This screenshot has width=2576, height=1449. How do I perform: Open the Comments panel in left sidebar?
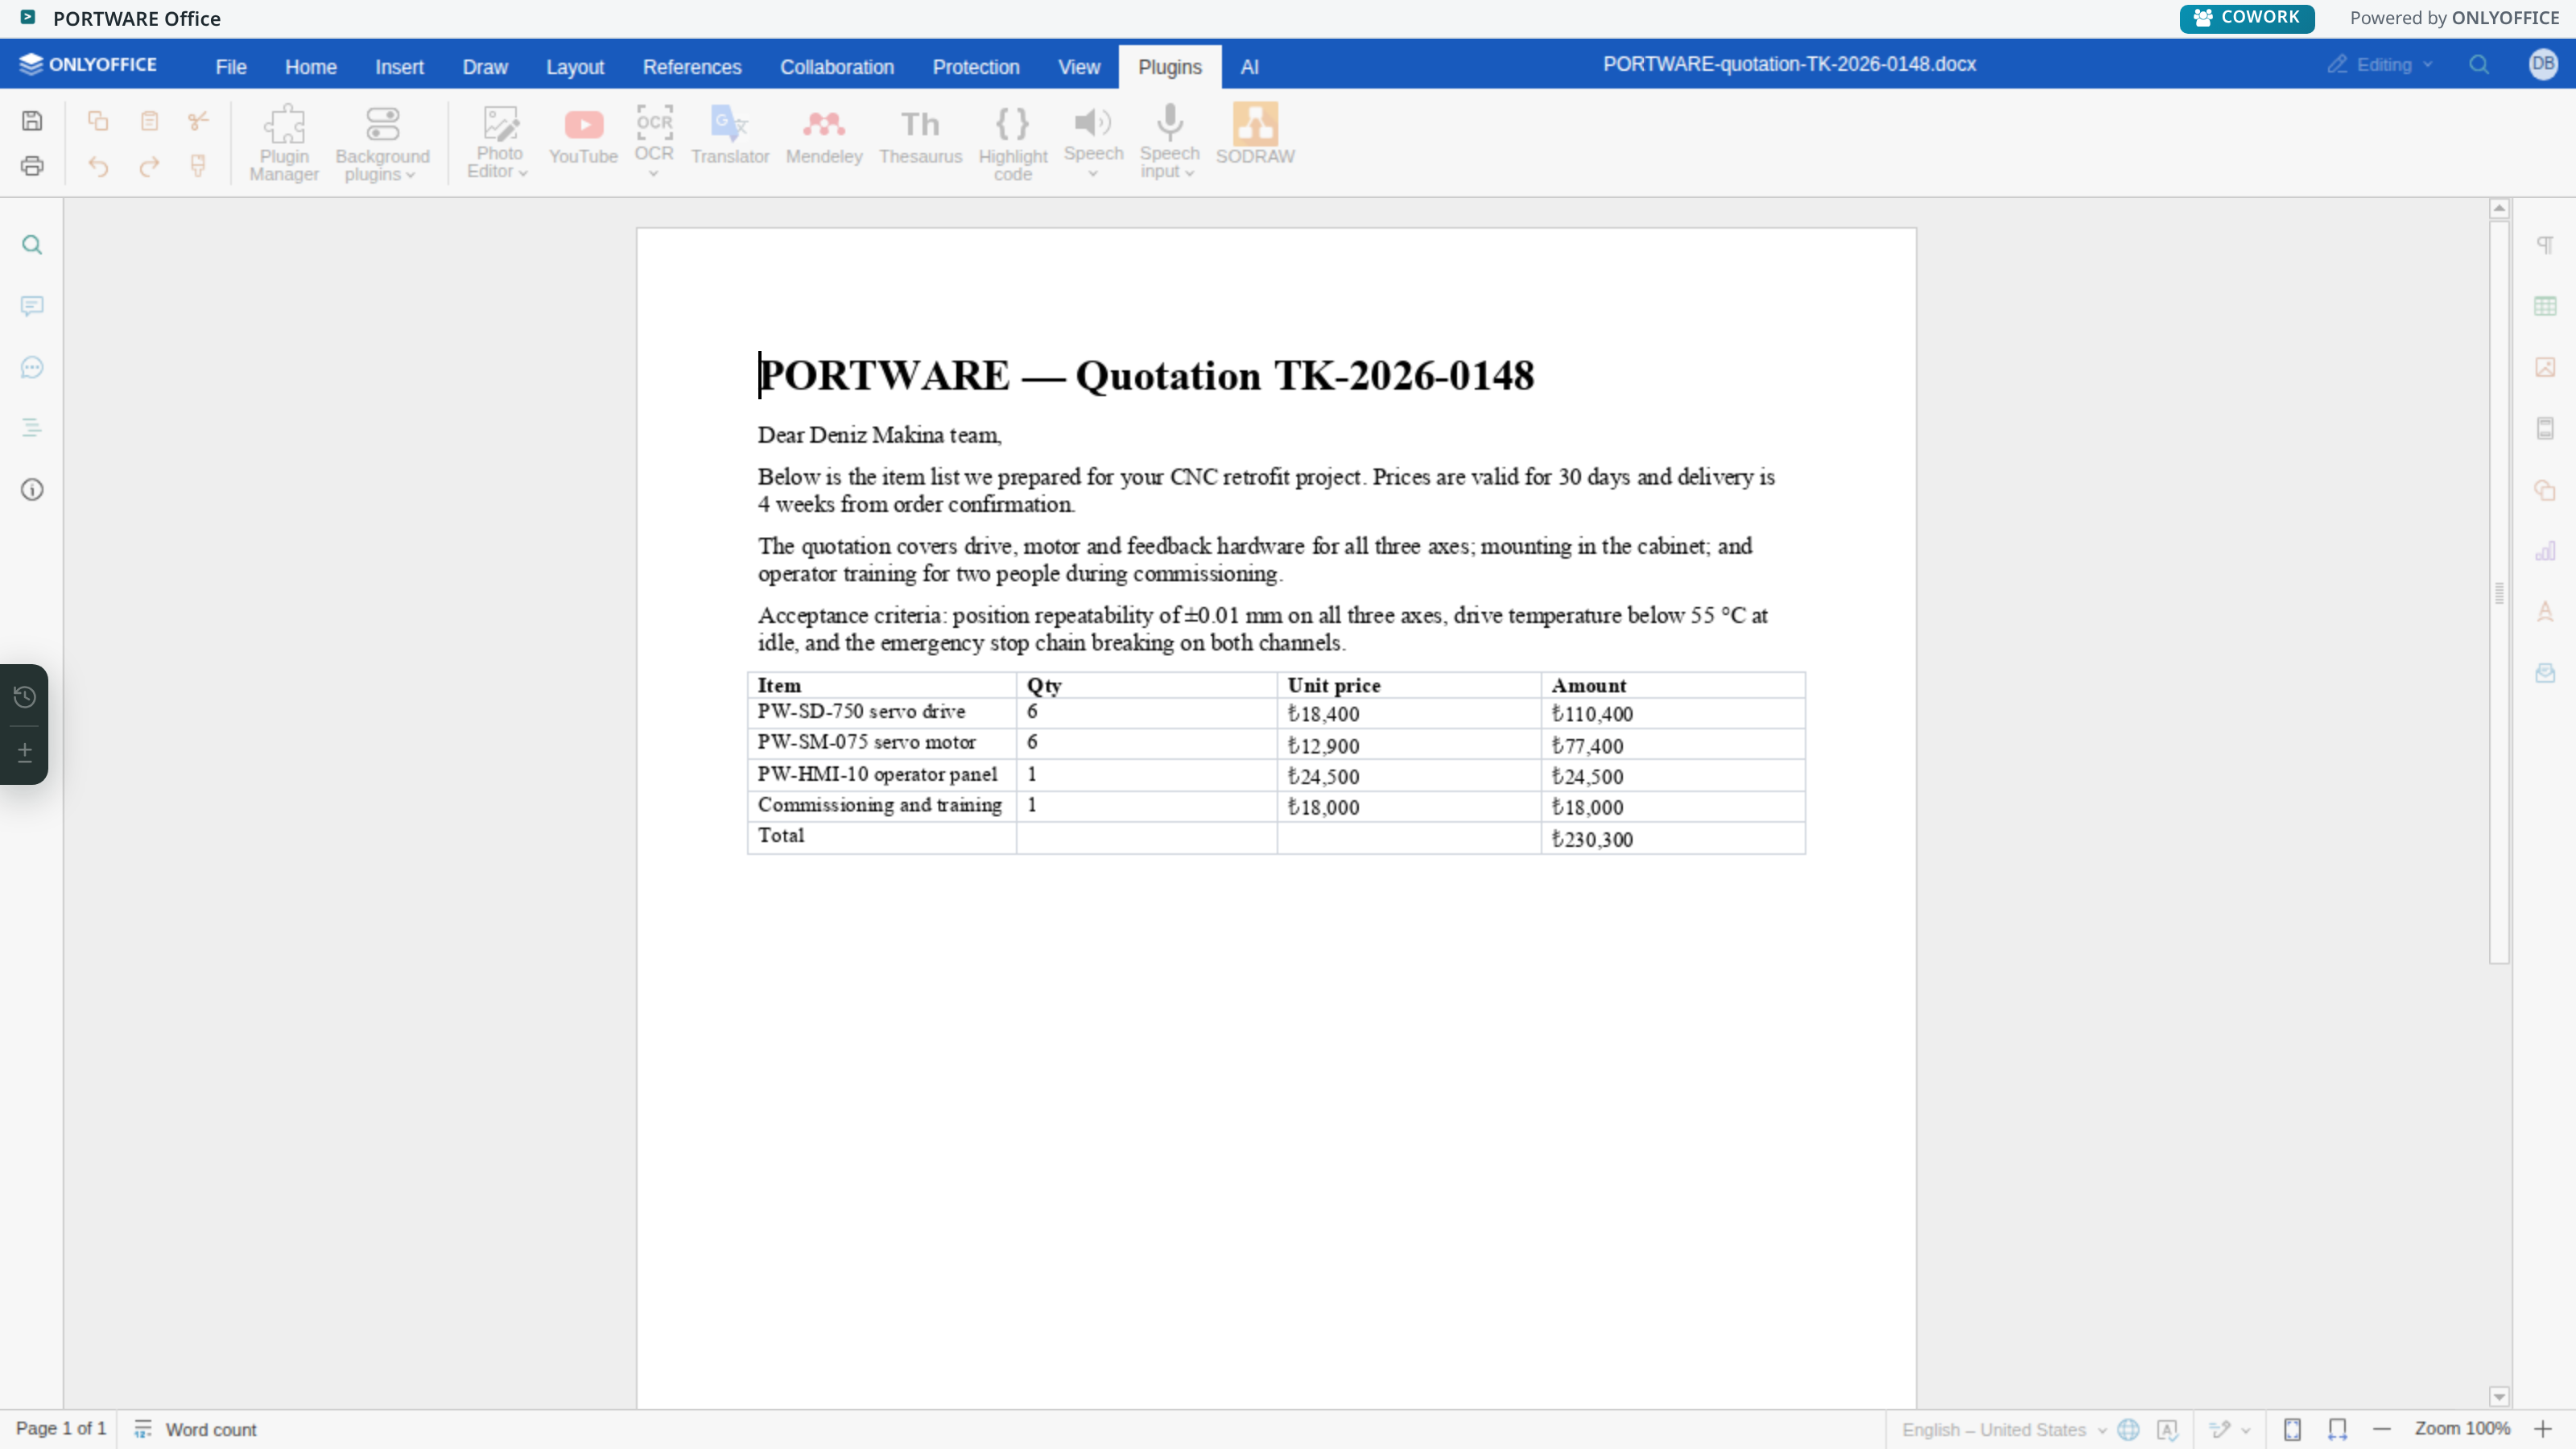click(32, 306)
